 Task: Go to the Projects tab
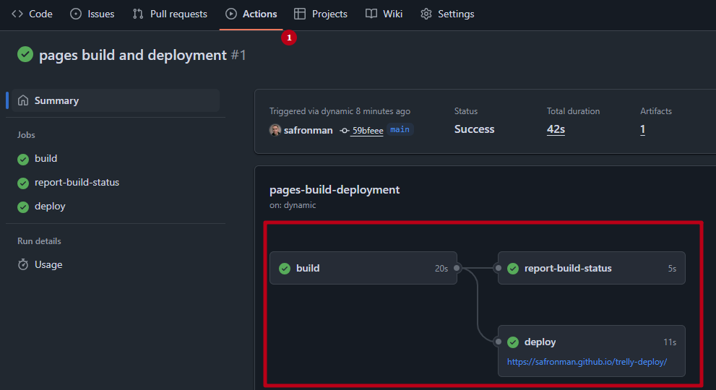coord(321,14)
